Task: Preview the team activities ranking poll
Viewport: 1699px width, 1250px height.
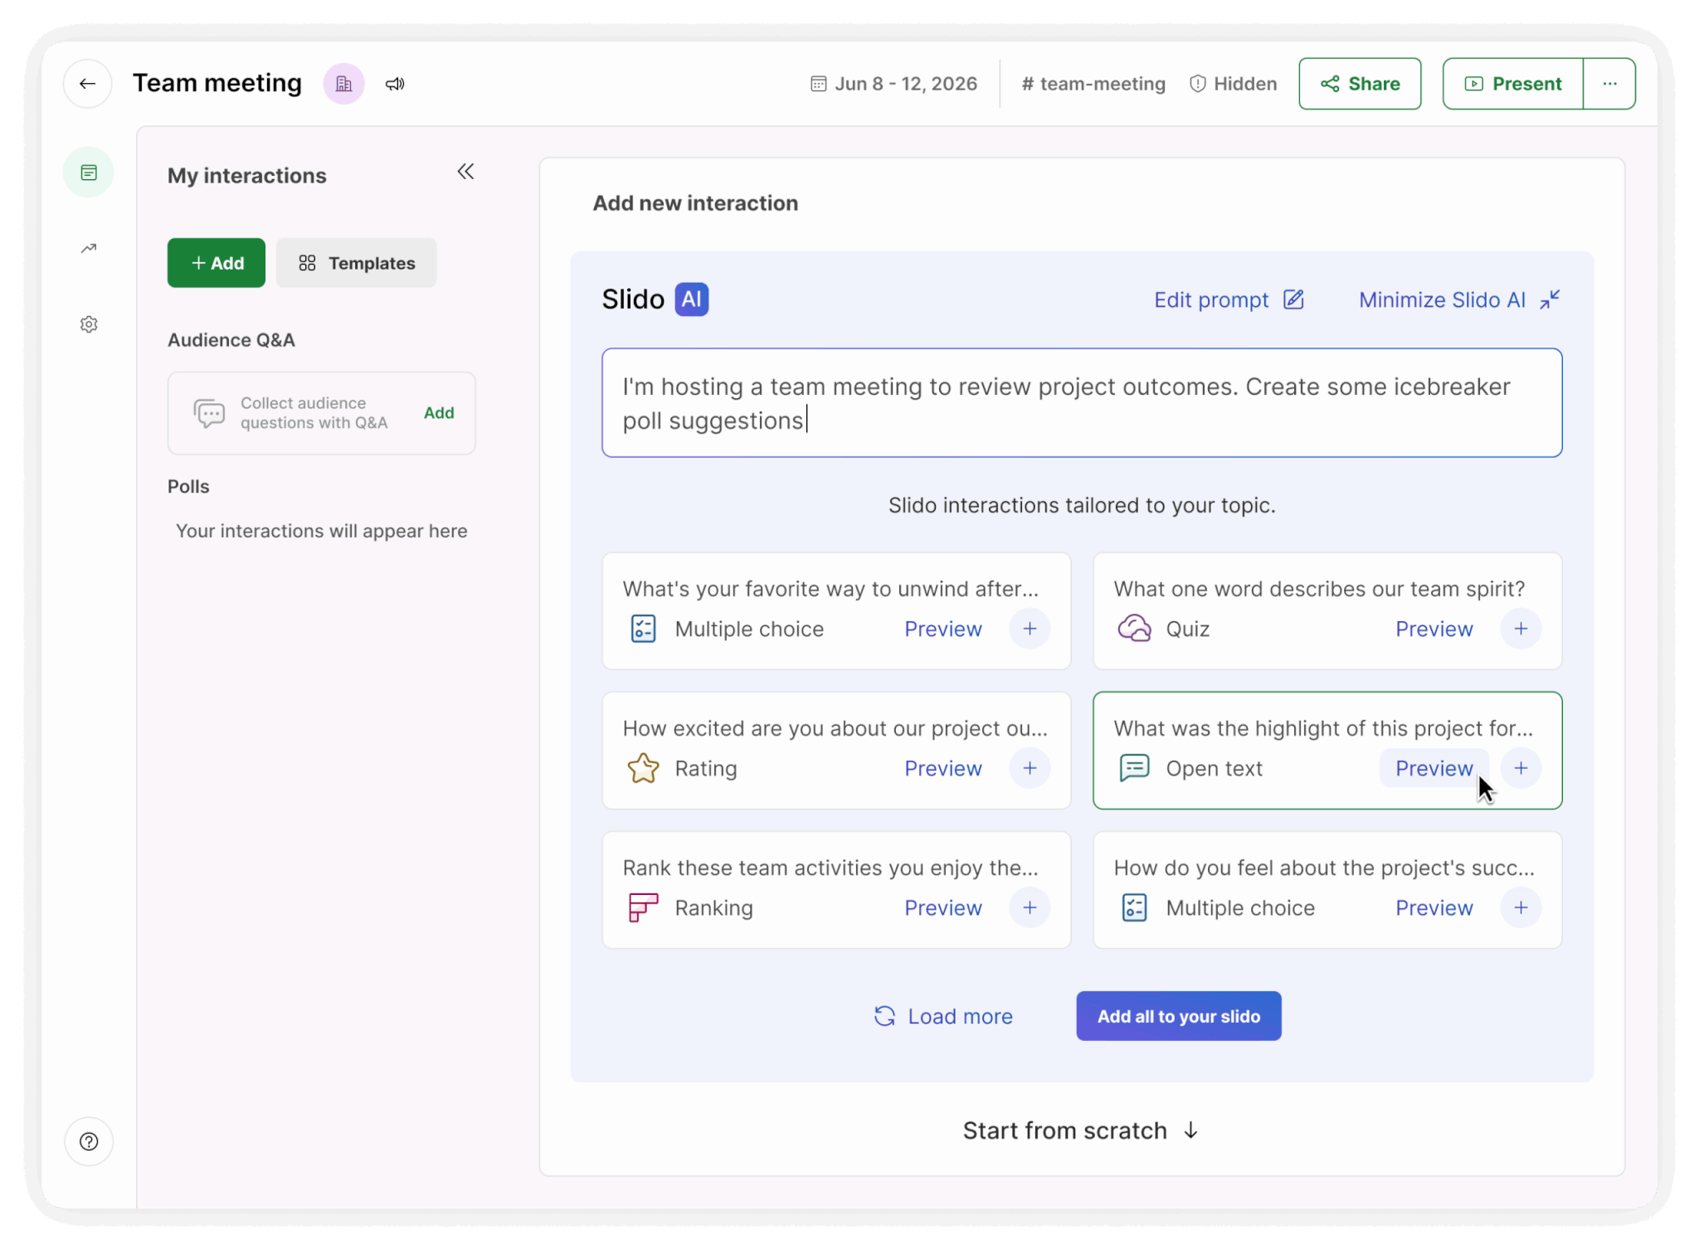Action: click(943, 907)
